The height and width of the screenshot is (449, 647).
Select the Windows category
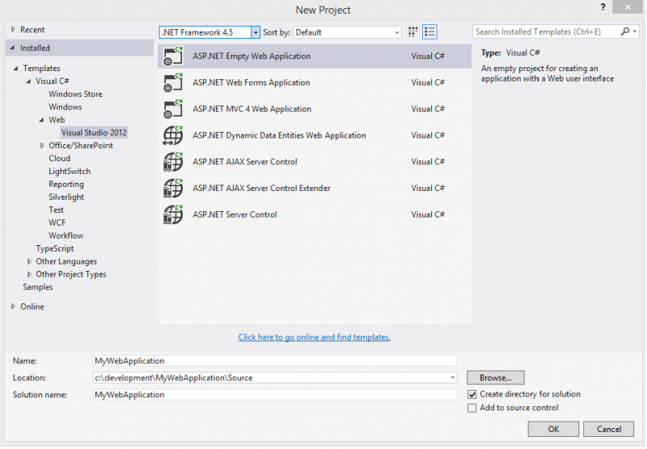[66, 107]
